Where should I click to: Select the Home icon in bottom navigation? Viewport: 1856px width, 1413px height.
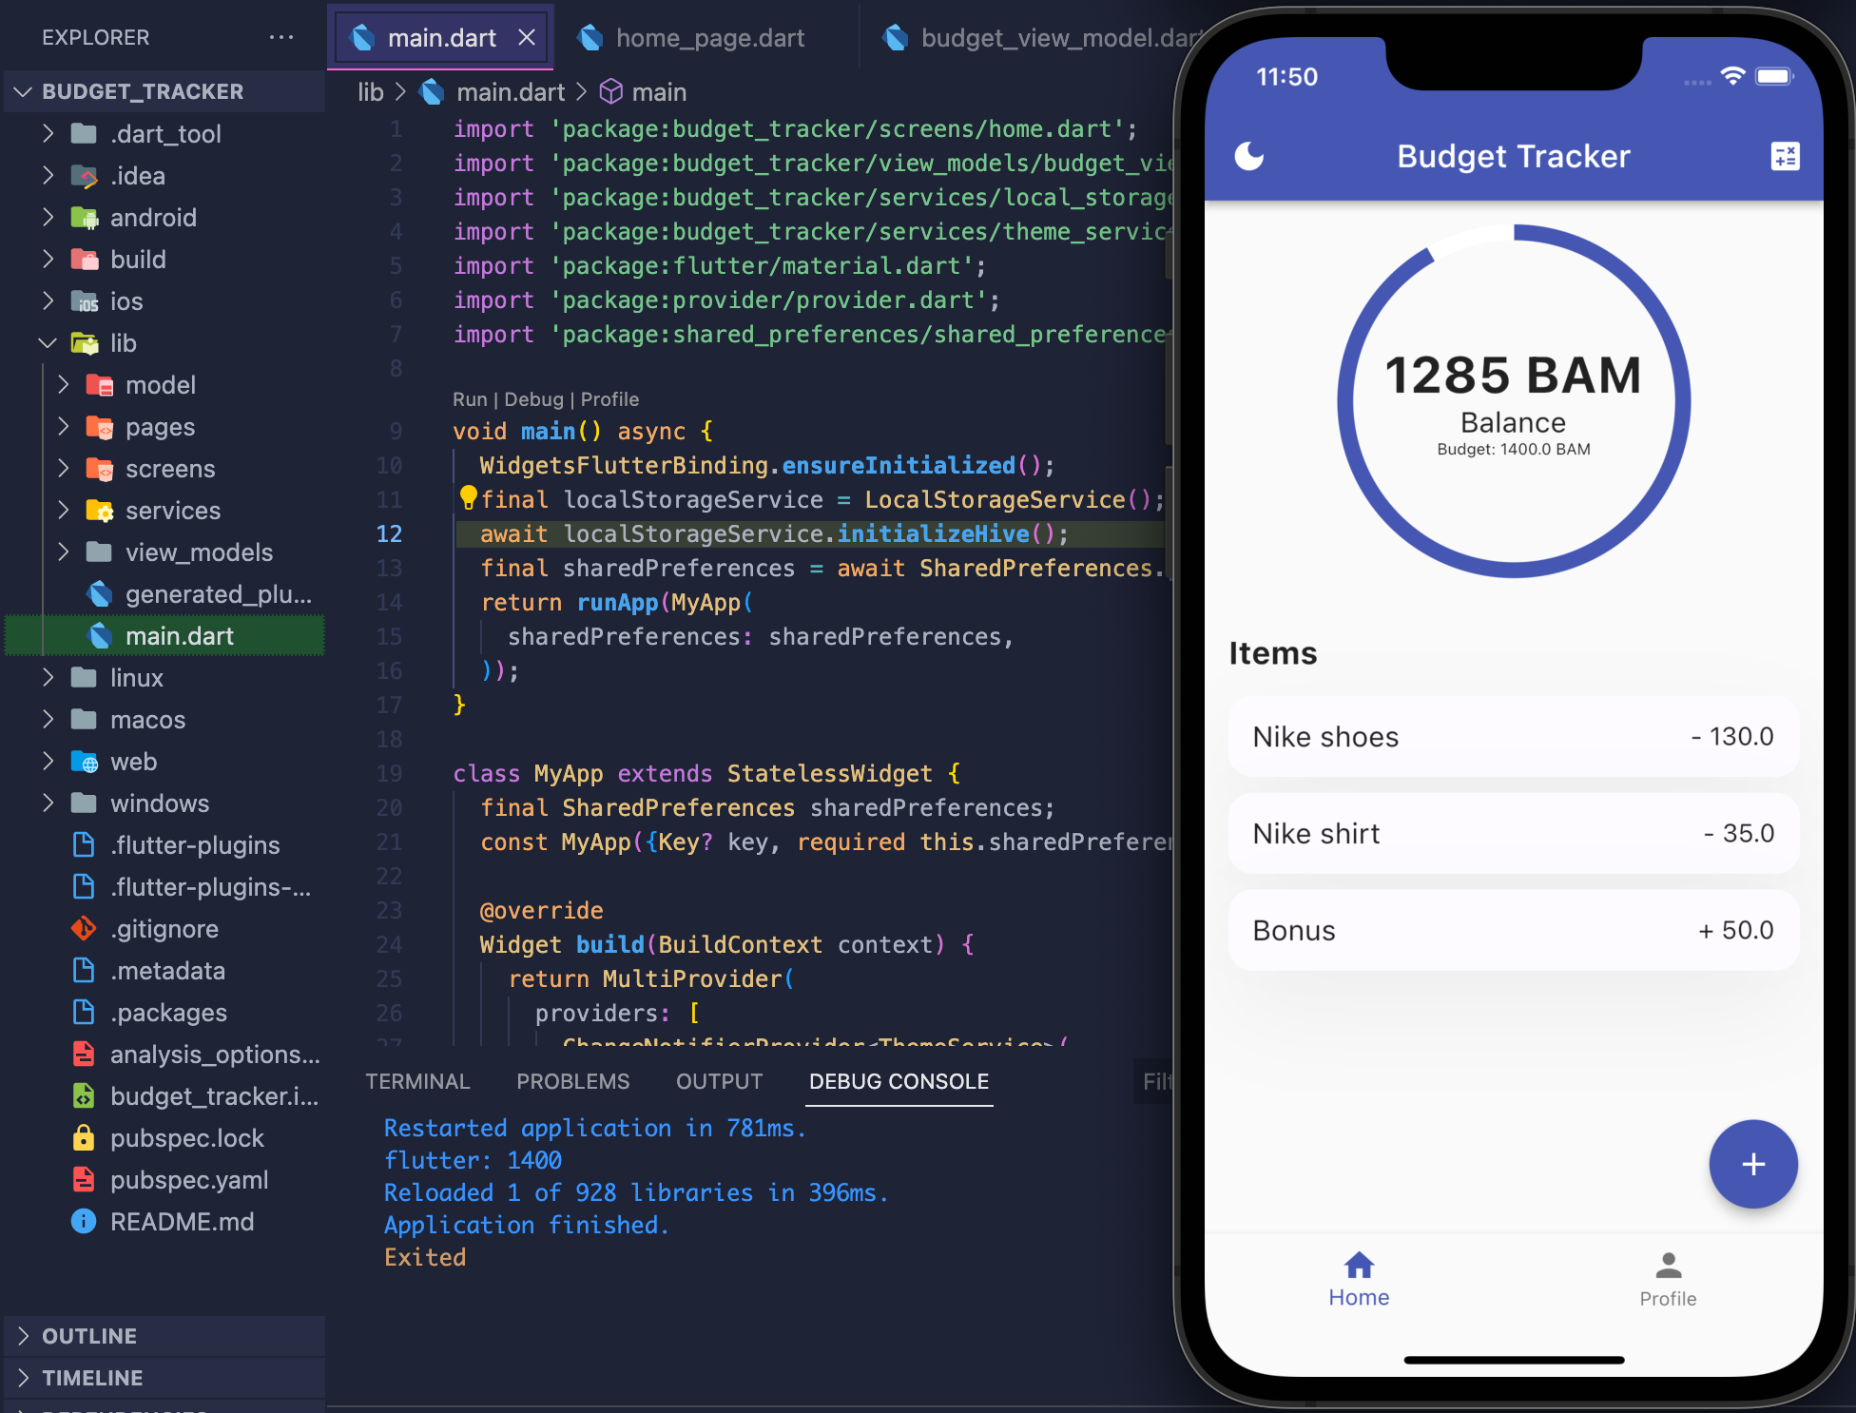click(1358, 1267)
